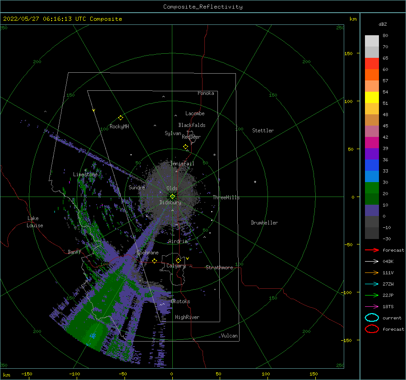406x380 pixels.
Task: Click the Stettler label
Action: click(x=263, y=131)
